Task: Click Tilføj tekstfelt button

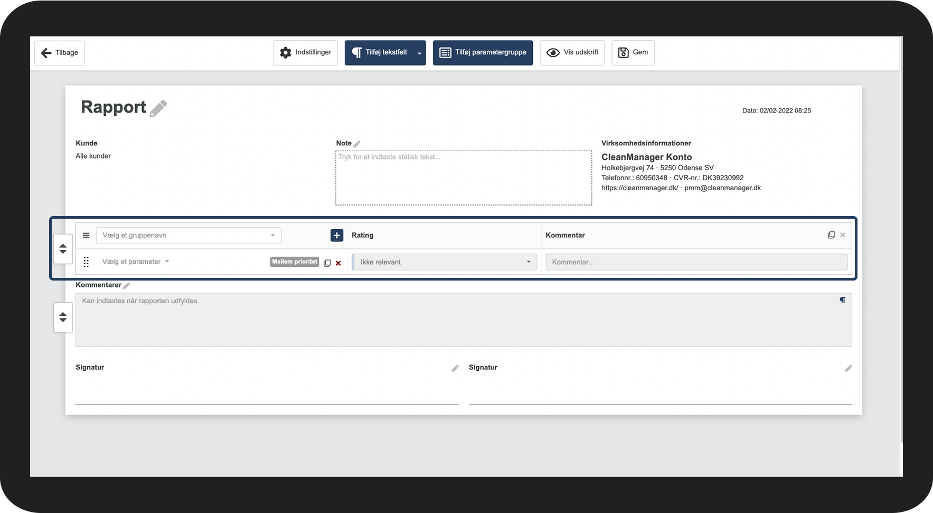Action: 379,53
